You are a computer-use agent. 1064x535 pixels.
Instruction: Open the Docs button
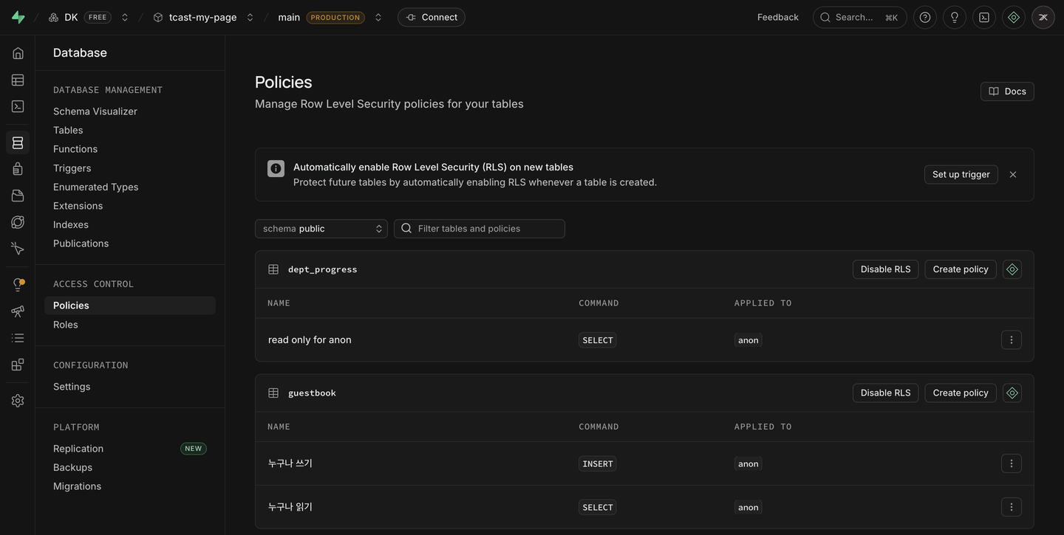point(1007,92)
